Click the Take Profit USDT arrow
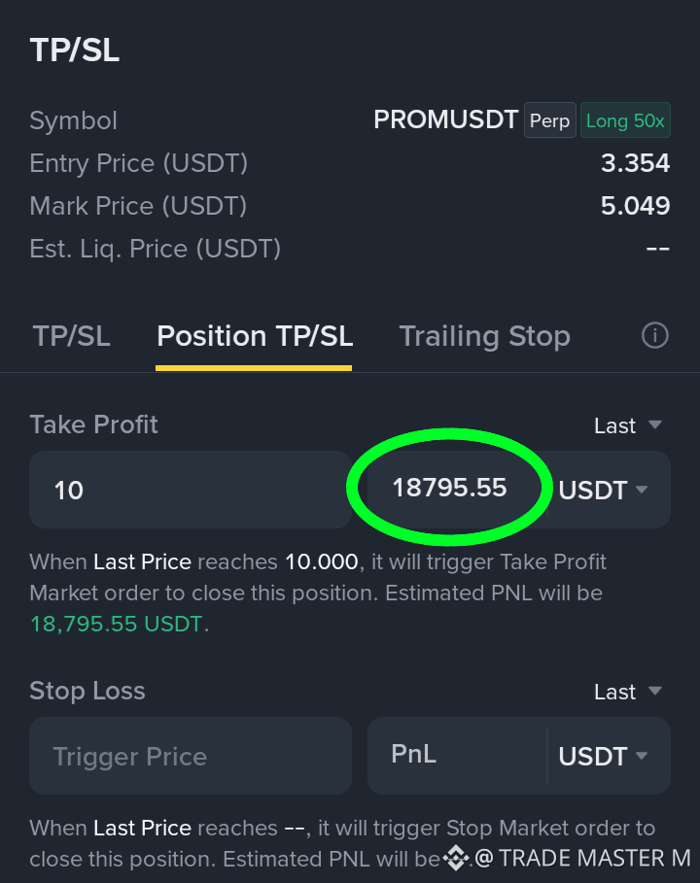 coord(642,490)
